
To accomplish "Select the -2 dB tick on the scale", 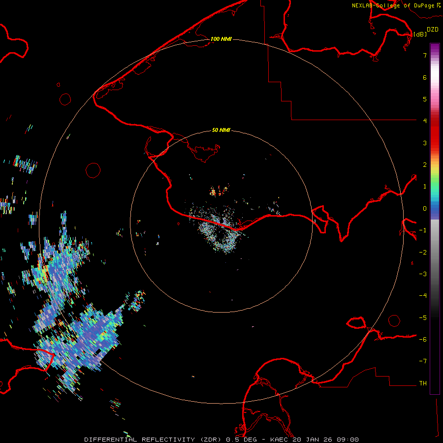I will (x=423, y=252).
